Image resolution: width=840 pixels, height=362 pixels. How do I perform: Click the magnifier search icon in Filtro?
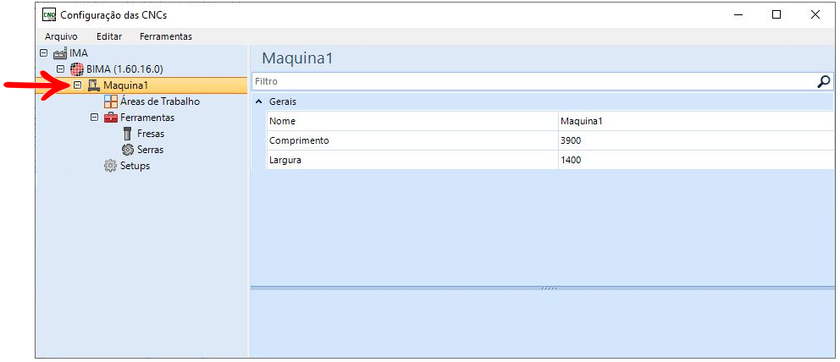tap(824, 81)
